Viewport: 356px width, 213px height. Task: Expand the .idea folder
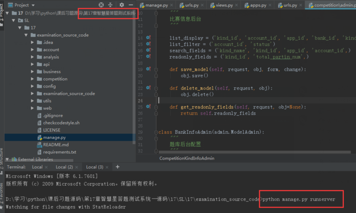tap(32, 43)
